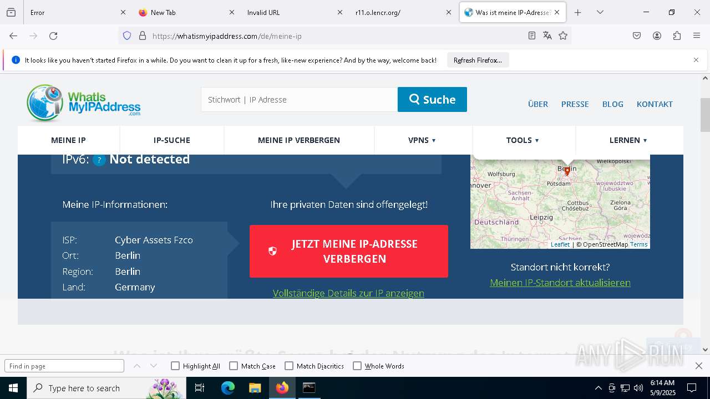Click IPv6 question mark help icon
710x399 pixels.
(x=99, y=160)
